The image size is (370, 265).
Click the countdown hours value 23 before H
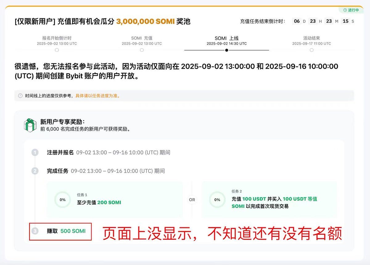313,21
